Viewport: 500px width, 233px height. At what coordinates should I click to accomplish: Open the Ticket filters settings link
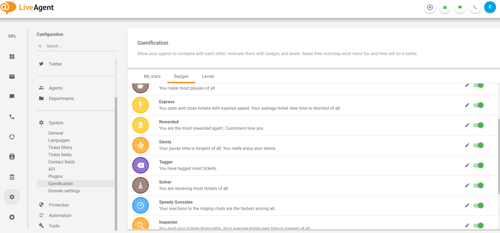tap(60, 147)
